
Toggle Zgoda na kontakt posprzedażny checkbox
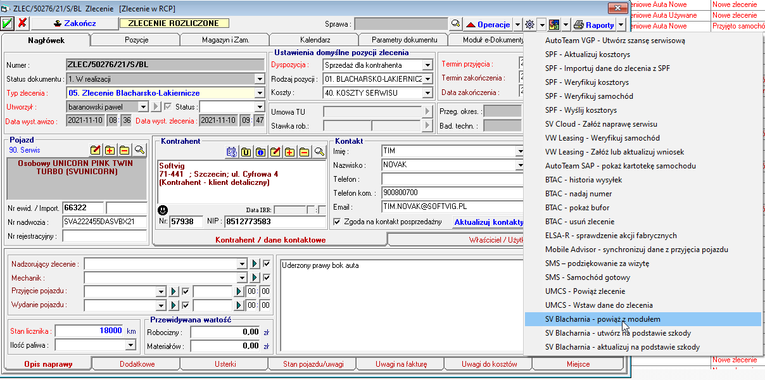(337, 222)
